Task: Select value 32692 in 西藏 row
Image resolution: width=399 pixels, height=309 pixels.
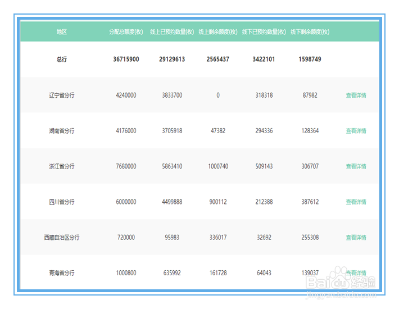Action: point(264,238)
